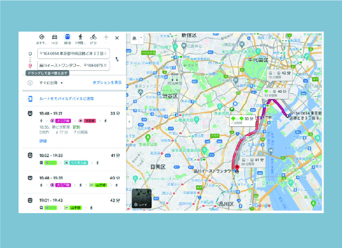The height and width of the screenshot is (248, 342).
Task: Click the 明治神宮 shrine icon on map
Action: 173,76
